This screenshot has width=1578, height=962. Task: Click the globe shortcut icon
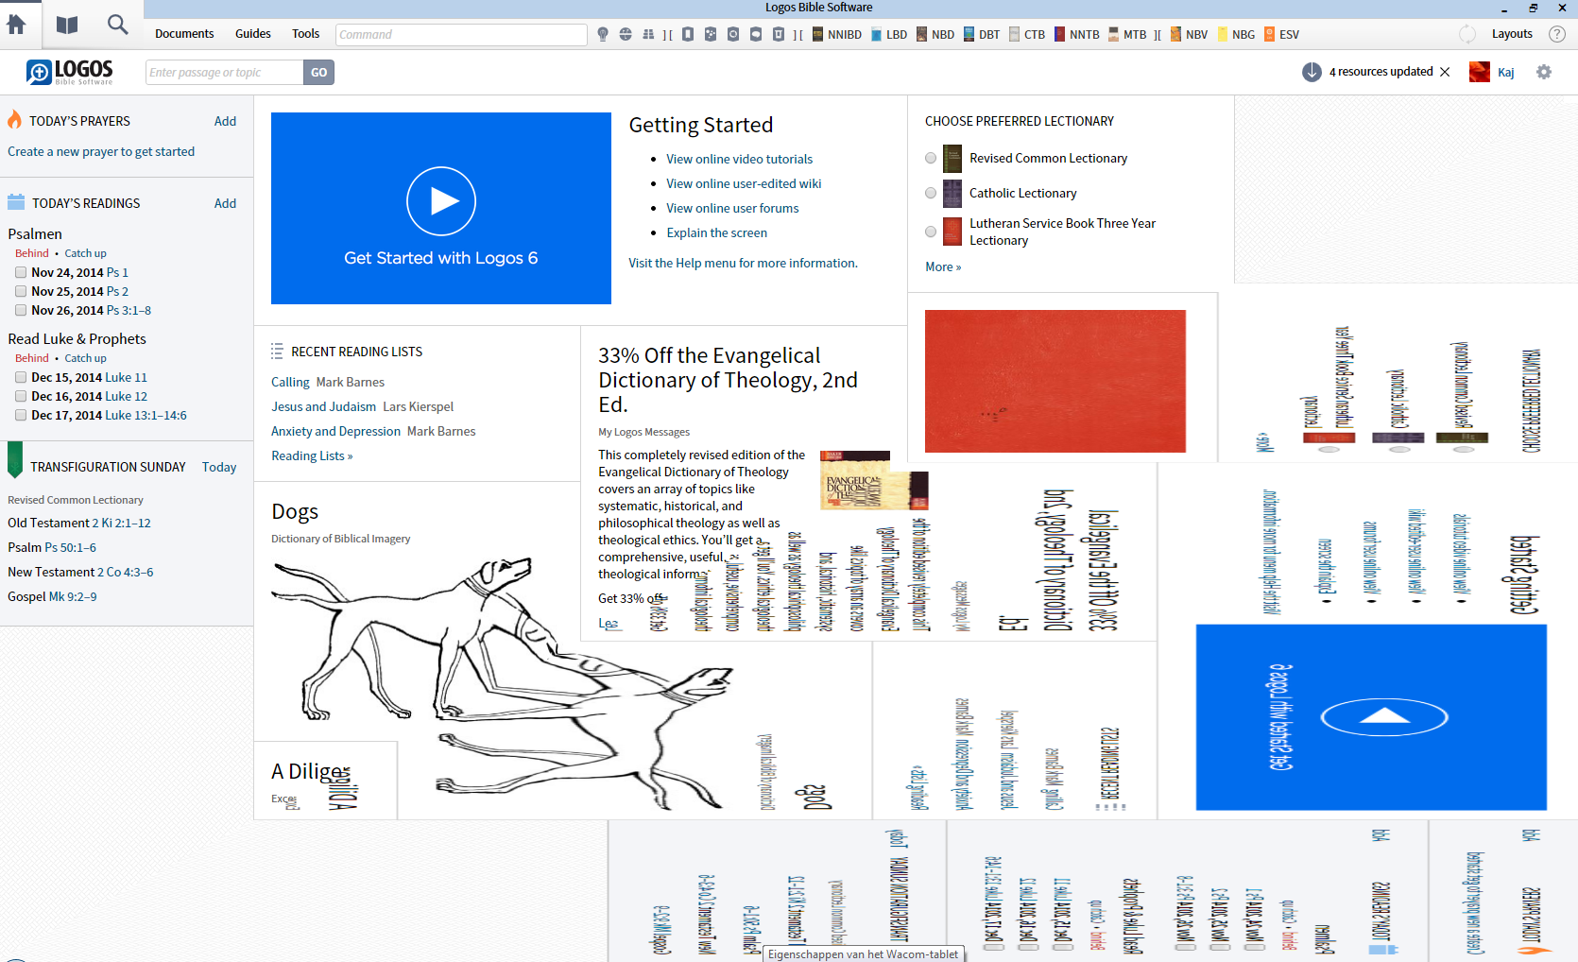[x=626, y=34]
